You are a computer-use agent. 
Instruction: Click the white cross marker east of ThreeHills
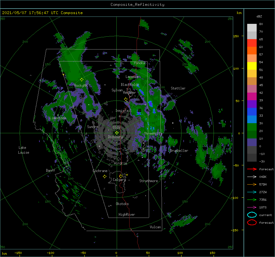click(173, 123)
